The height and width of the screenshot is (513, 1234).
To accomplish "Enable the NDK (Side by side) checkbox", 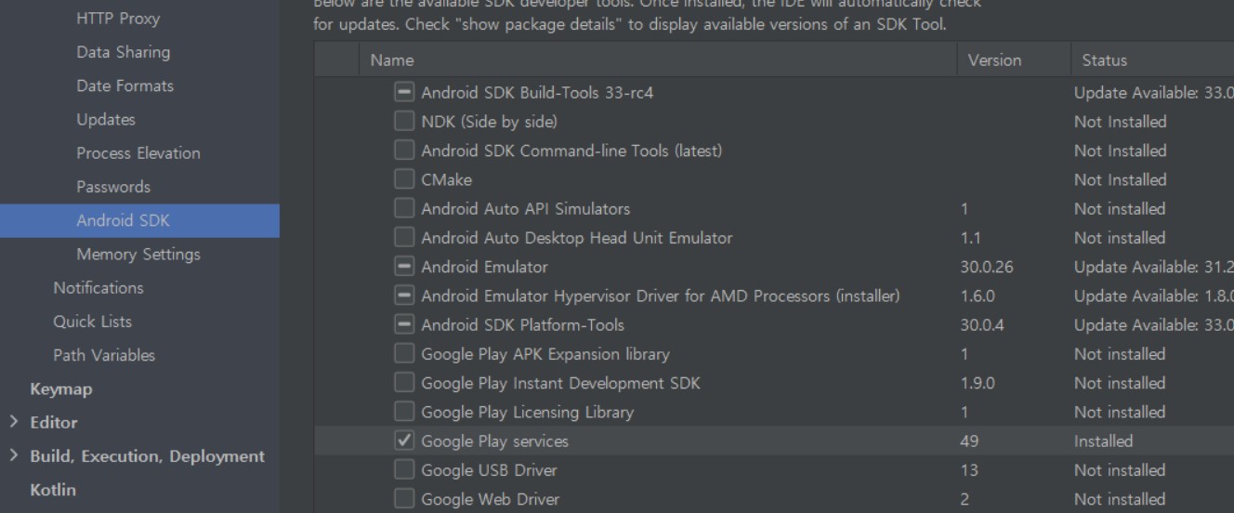I will pos(404,121).
